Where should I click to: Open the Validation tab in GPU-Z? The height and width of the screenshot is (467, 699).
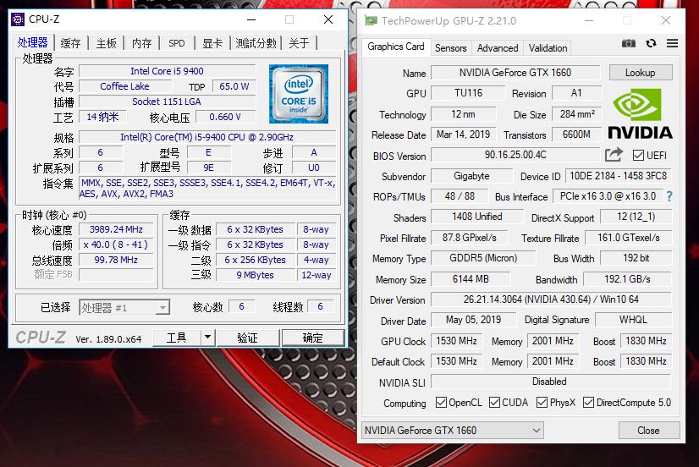548,47
